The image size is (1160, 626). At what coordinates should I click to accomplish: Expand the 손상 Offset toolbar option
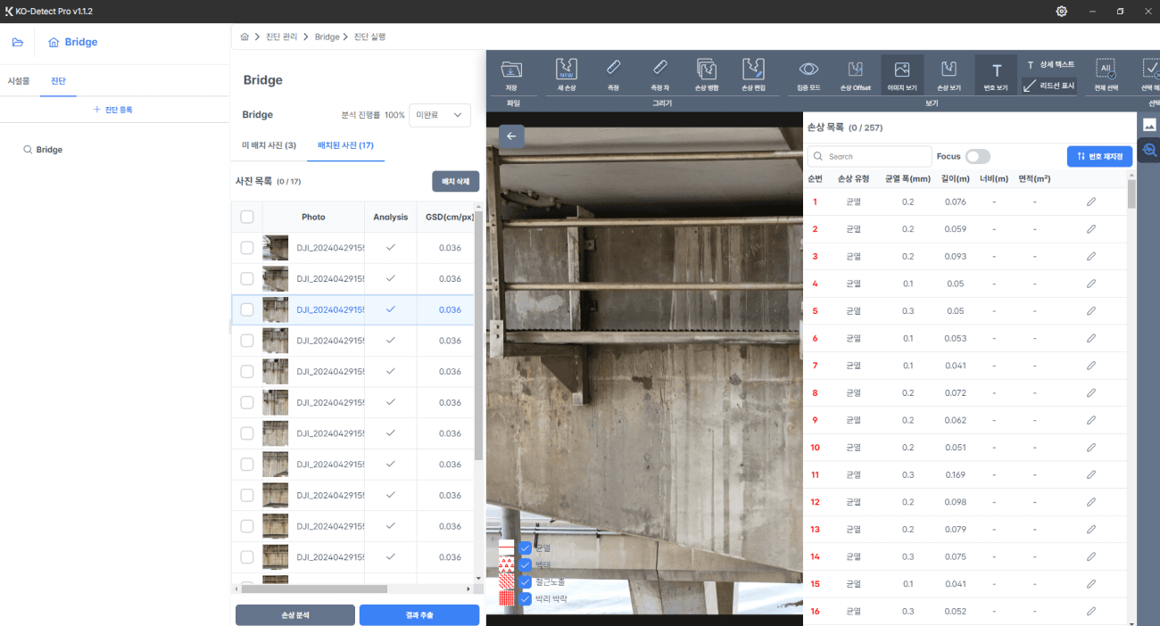855,73
